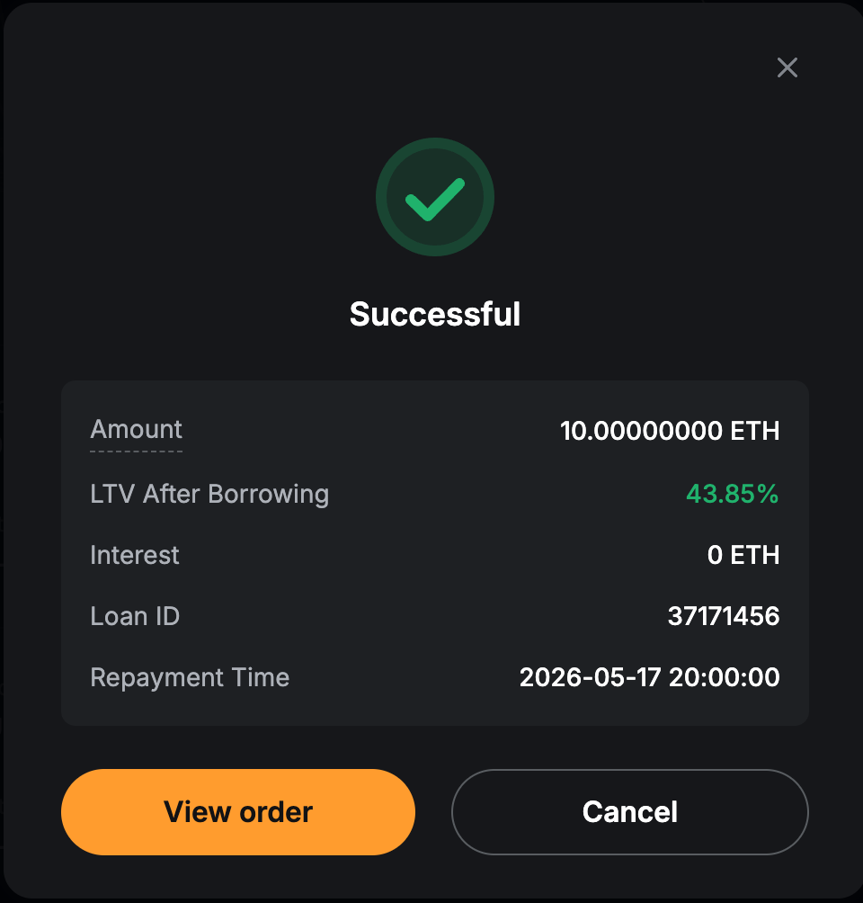Select the loan ID number 37171456

coord(724,616)
